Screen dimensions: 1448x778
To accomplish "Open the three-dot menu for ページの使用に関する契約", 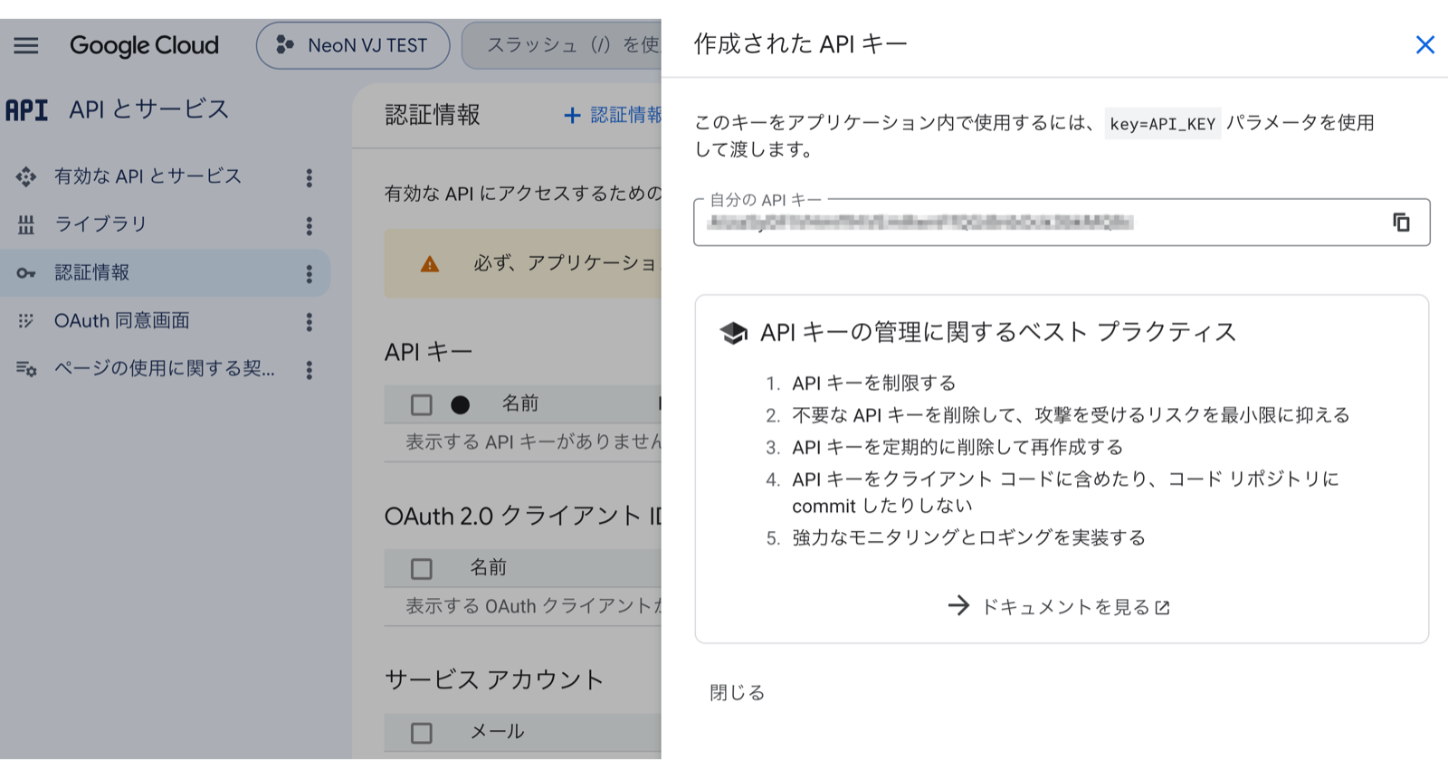I will (310, 369).
